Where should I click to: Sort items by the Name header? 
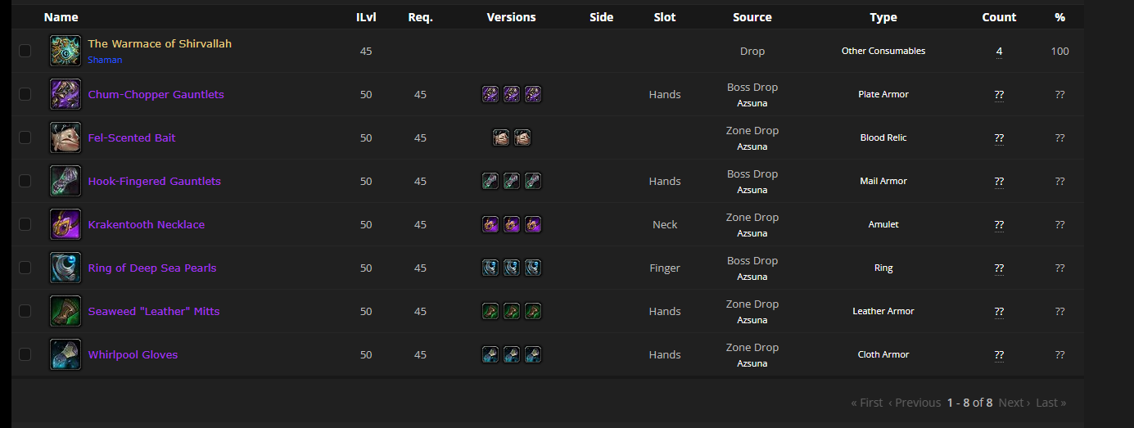click(x=61, y=17)
